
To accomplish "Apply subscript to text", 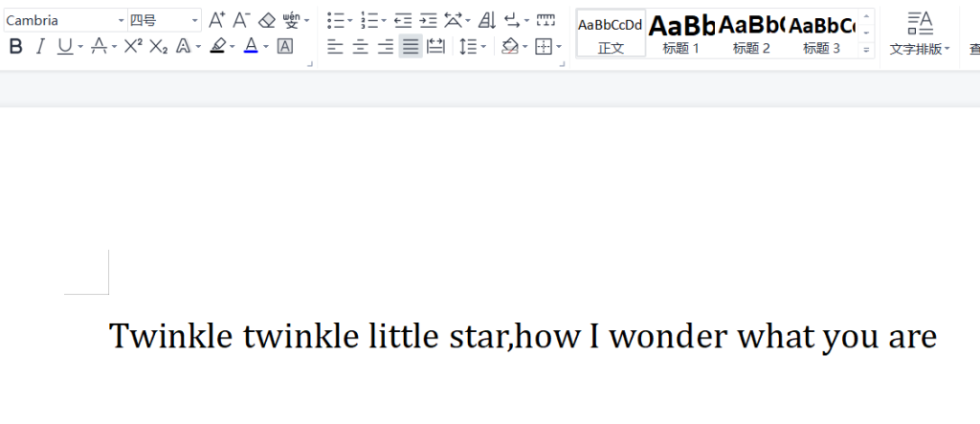I will (x=158, y=46).
